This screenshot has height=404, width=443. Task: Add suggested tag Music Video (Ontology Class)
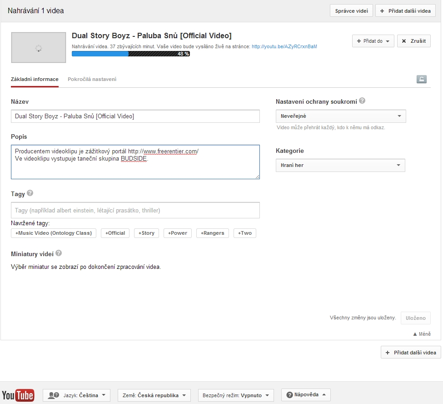click(54, 233)
